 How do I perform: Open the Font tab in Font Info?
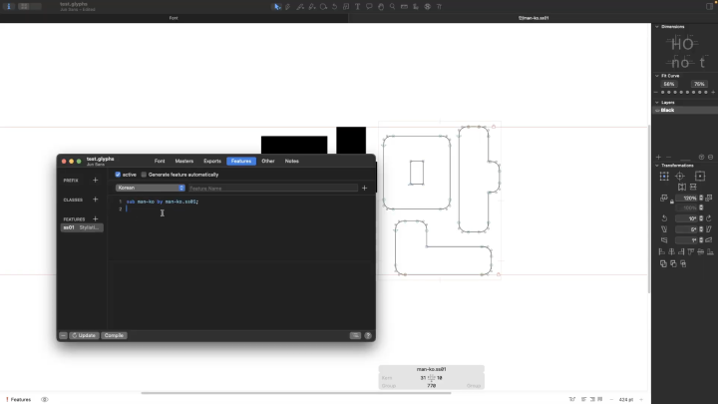coord(160,162)
